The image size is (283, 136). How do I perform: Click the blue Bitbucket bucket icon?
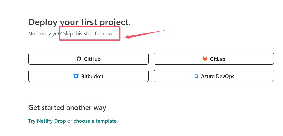[x=76, y=76]
